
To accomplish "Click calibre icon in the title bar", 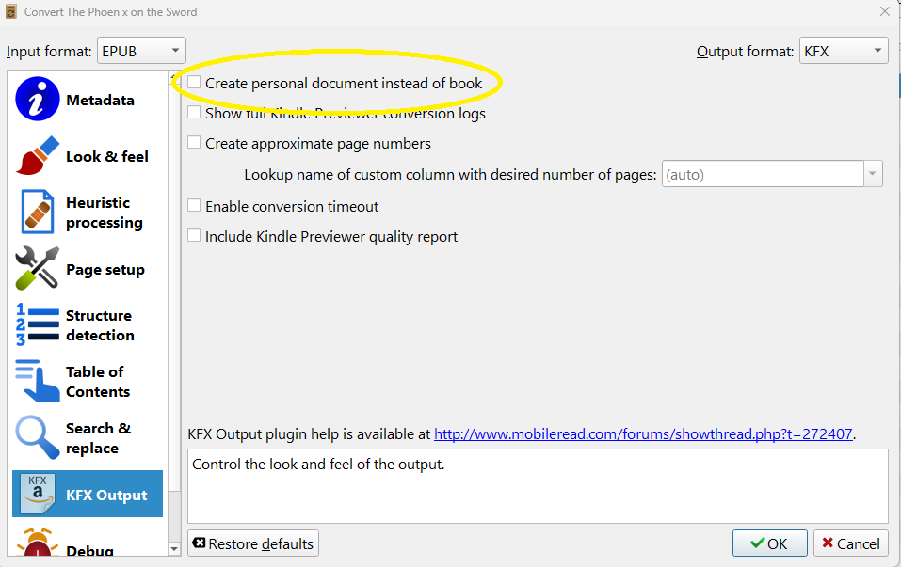I will (x=11, y=11).
